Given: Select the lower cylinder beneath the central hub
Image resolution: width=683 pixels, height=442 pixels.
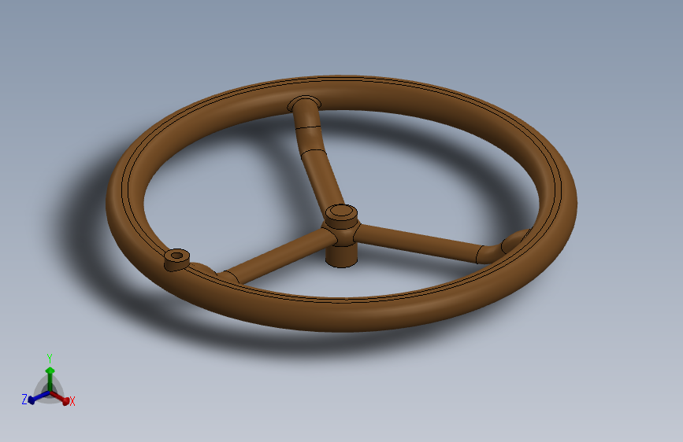Looking at the screenshot, I should (342, 255).
